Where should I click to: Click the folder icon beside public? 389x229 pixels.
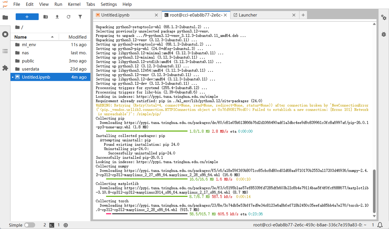click(17, 61)
